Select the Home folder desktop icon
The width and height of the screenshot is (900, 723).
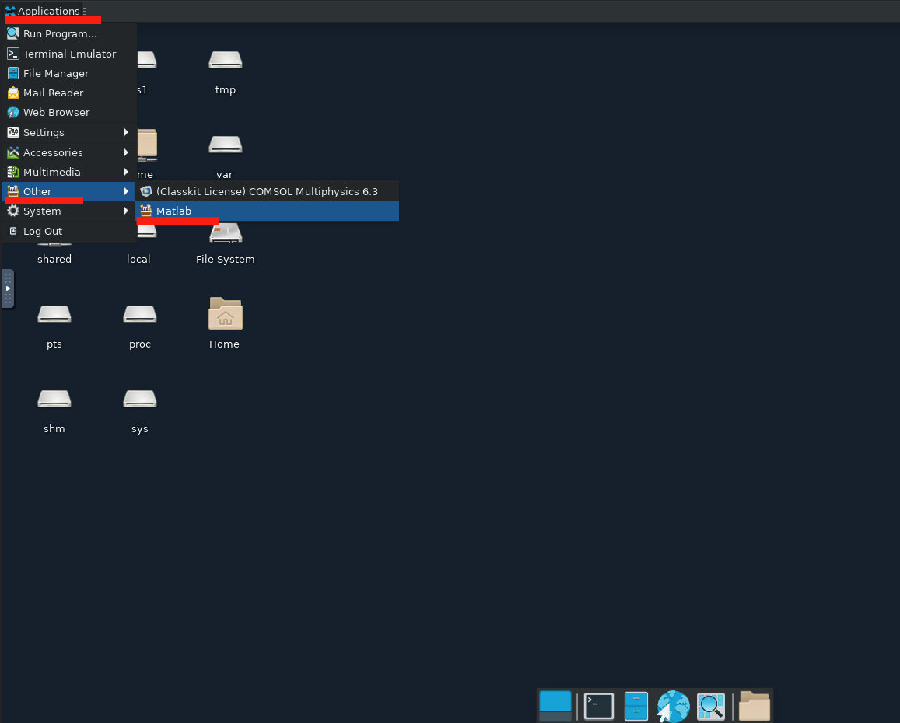pos(225,313)
